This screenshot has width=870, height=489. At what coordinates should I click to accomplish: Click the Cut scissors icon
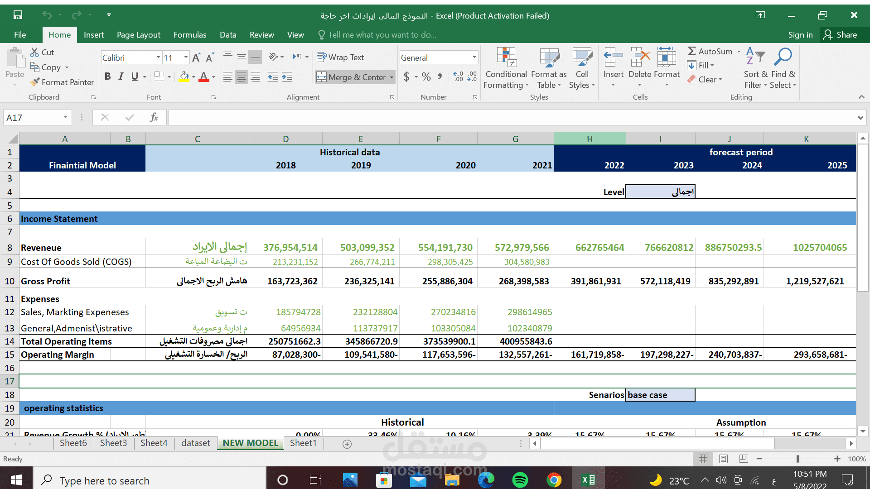pyautogui.click(x=34, y=52)
